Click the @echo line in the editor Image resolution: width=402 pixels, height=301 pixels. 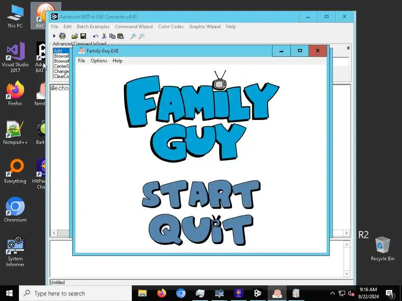[x=60, y=88]
